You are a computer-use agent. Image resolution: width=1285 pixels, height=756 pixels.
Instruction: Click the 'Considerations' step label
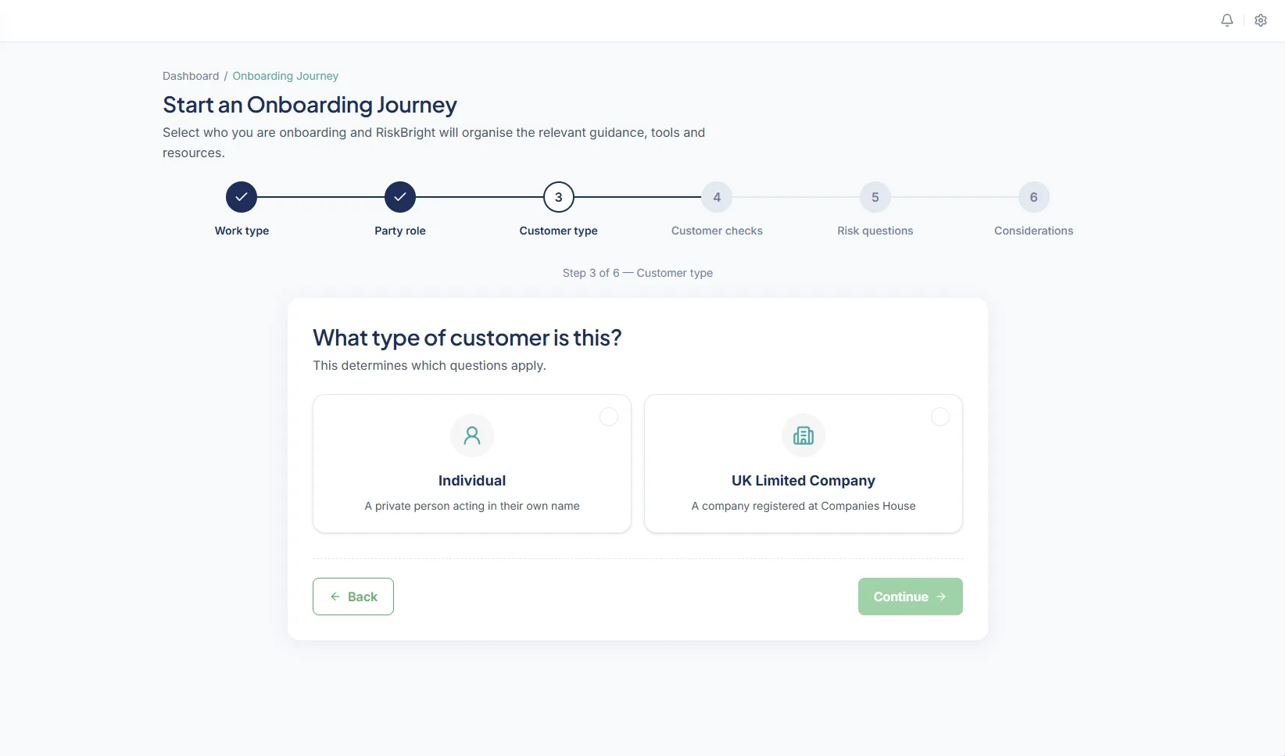tap(1034, 231)
